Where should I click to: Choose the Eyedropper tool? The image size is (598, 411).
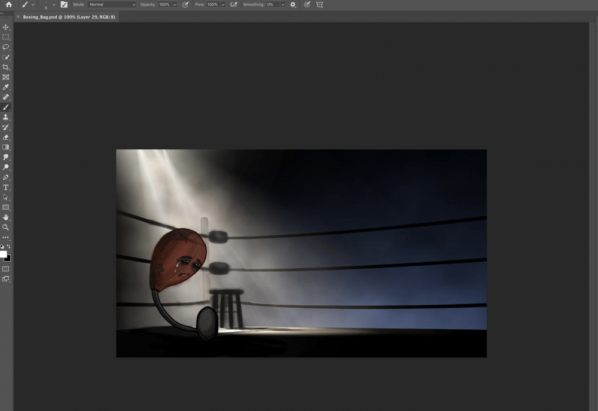(x=6, y=87)
